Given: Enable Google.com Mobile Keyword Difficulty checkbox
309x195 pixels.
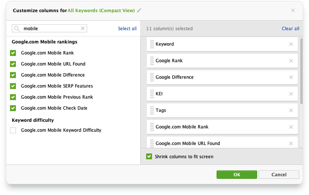Looking at the screenshot, I should 13,130.
